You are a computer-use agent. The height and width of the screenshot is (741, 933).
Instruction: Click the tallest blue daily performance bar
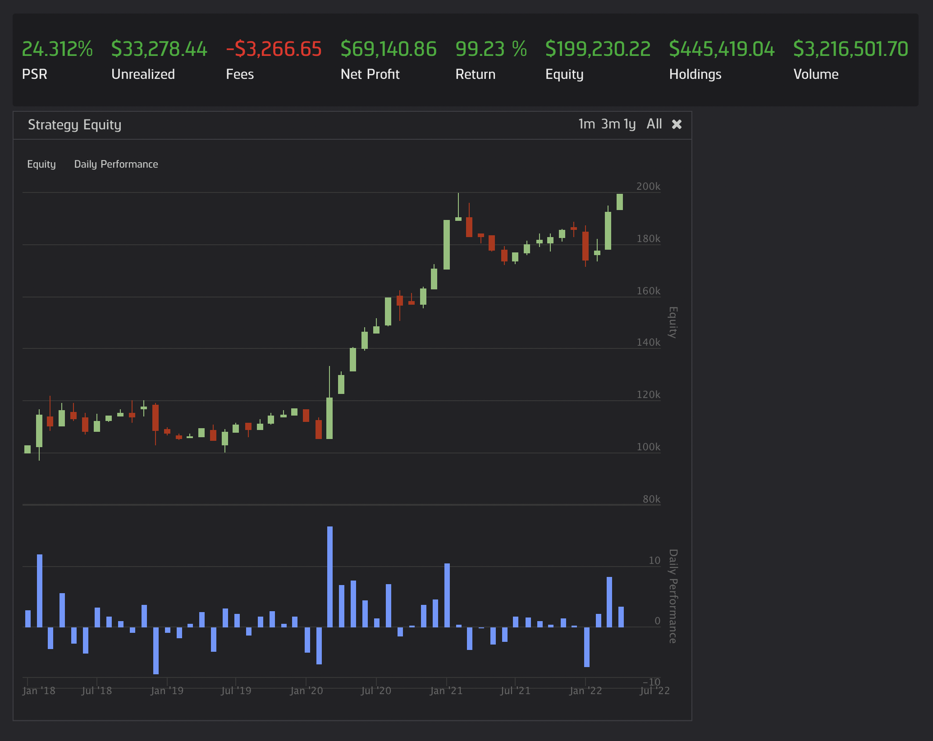pyautogui.click(x=330, y=576)
